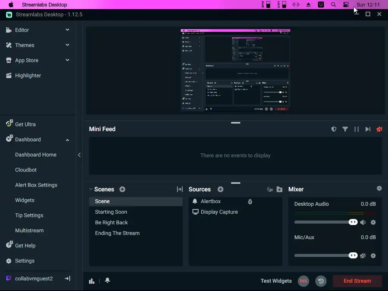Collapse the sidebar with the arrow handle
Viewport: 388px width, 291px height.
(x=79, y=155)
